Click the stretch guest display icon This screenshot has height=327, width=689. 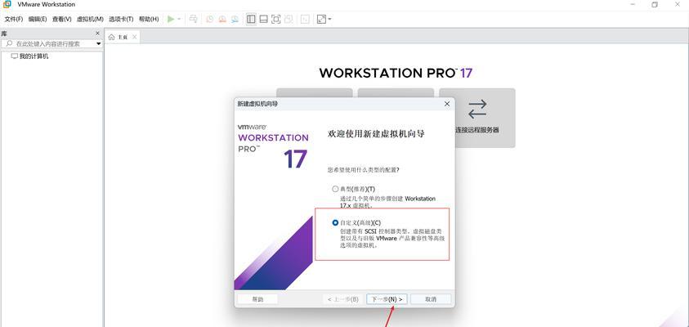click(x=322, y=19)
